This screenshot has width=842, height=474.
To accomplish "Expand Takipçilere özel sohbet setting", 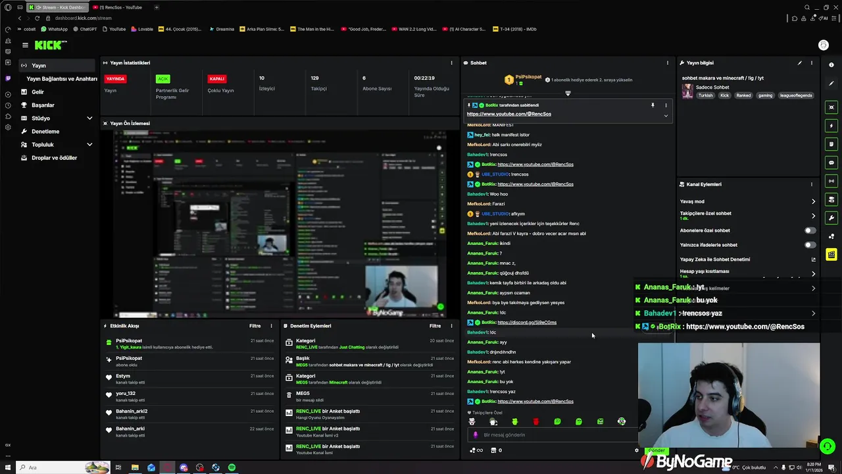I will pyautogui.click(x=748, y=215).
